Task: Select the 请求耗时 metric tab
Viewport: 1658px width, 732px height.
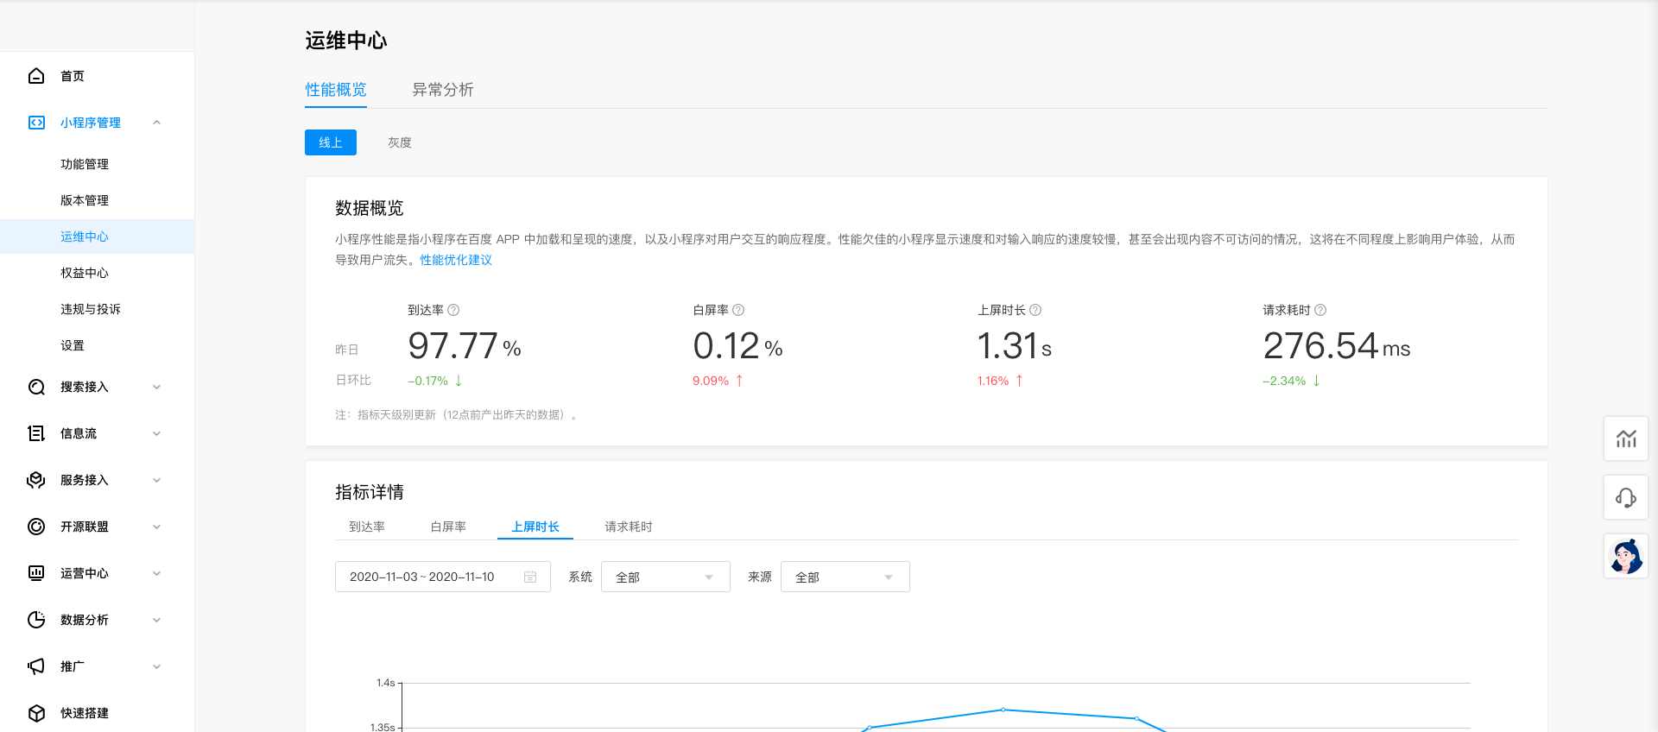Action: [628, 527]
